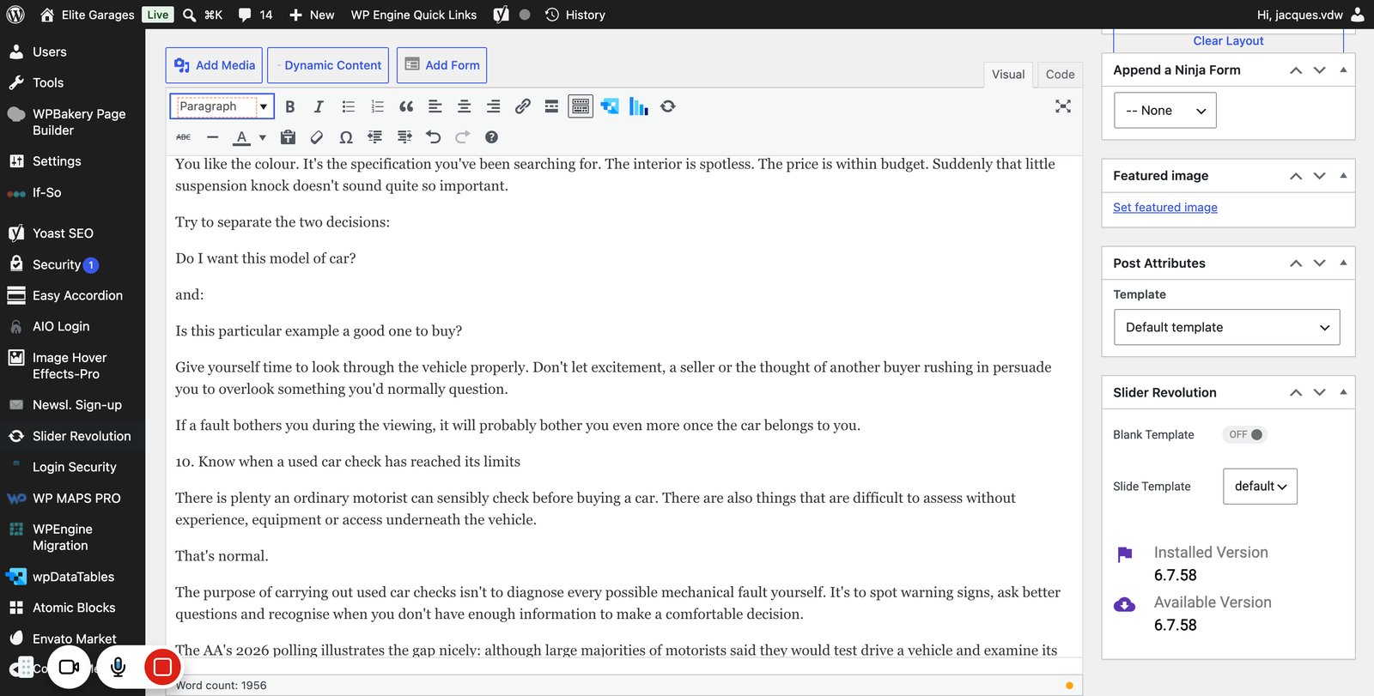1374x696 pixels.
Task: Insert or edit a link
Action: (522, 106)
